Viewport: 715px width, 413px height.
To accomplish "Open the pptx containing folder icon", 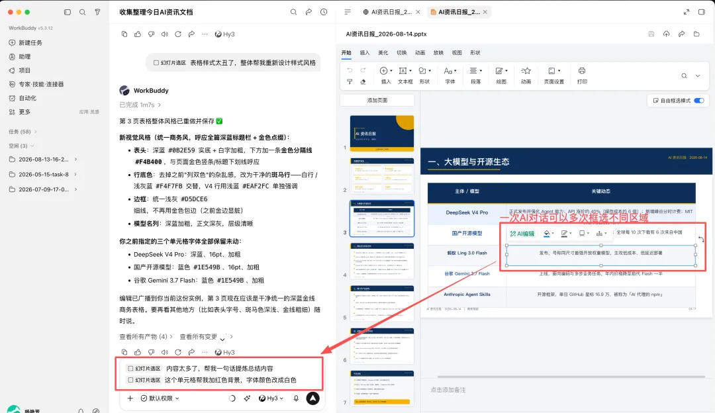I will [696, 34].
